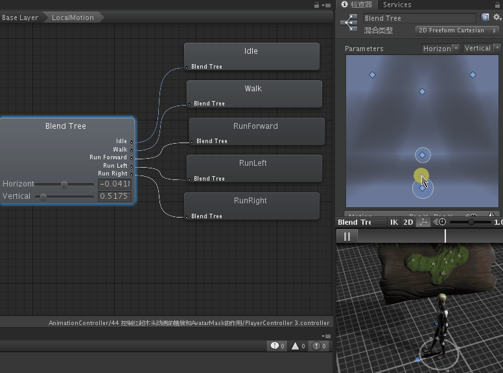Click the Parameters label in Inspector

pyautogui.click(x=364, y=49)
